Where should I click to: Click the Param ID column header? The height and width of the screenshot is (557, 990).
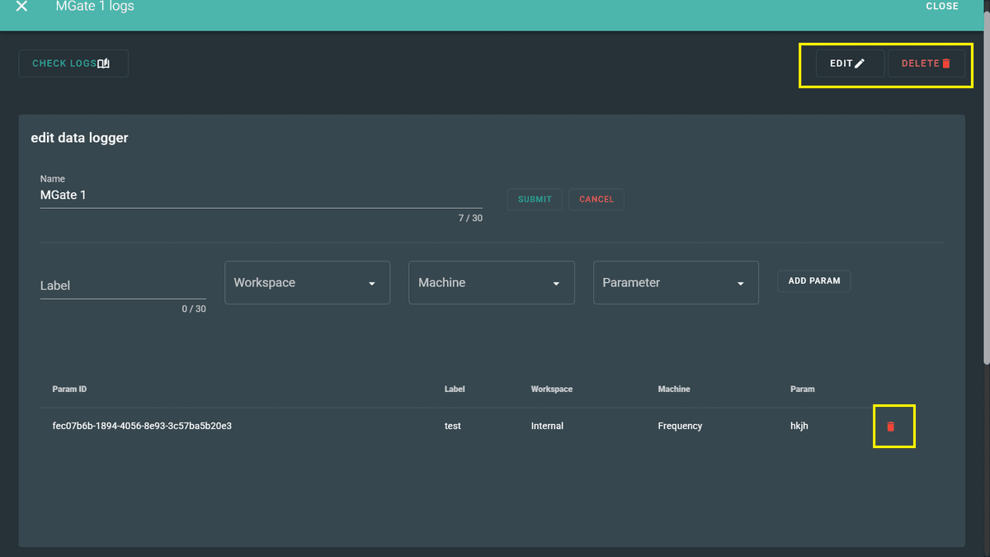coord(70,389)
